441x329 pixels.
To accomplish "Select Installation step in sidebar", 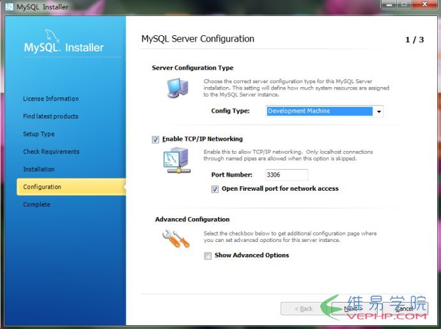I will tap(39, 169).
